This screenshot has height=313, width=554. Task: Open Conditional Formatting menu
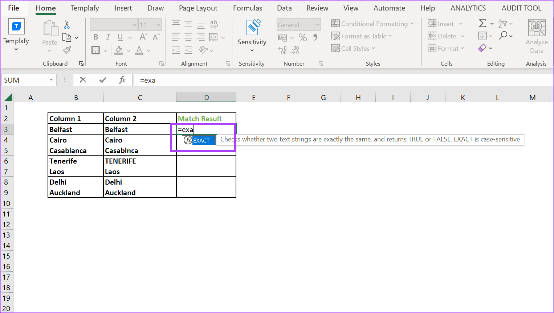372,24
